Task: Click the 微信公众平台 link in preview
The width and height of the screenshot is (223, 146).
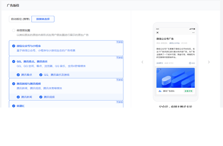Action: 174,43
